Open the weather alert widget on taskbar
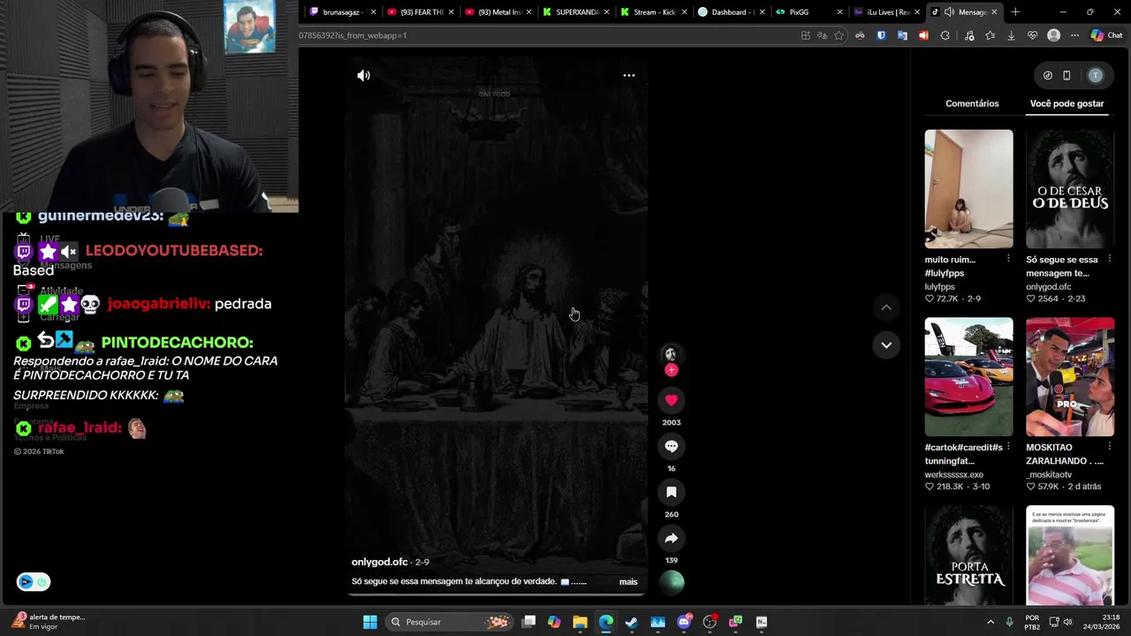The width and height of the screenshot is (1131, 636). click(49, 622)
